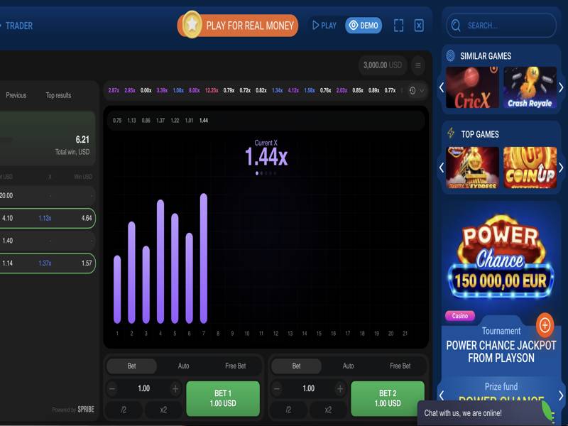Open the Crash Royale game thumbnail
This screenshot has width=568, height=426.
[x=530, y=87]
